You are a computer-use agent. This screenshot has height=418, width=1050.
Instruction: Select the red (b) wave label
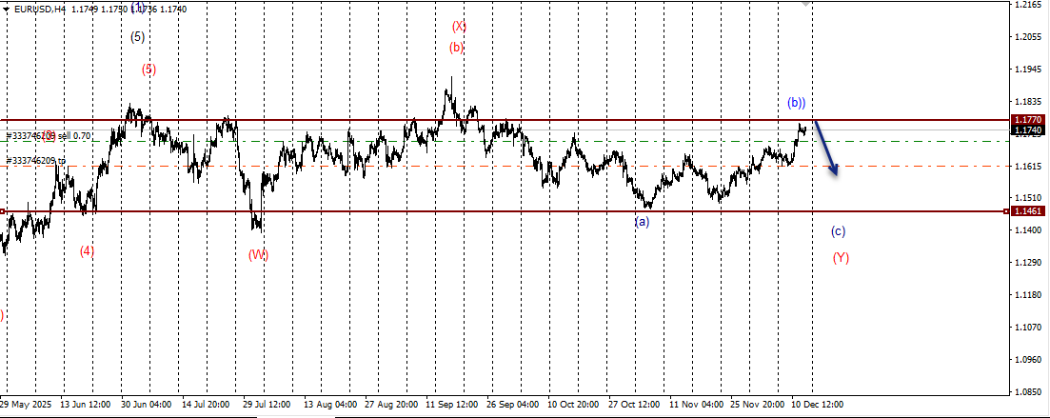[456, 48]
